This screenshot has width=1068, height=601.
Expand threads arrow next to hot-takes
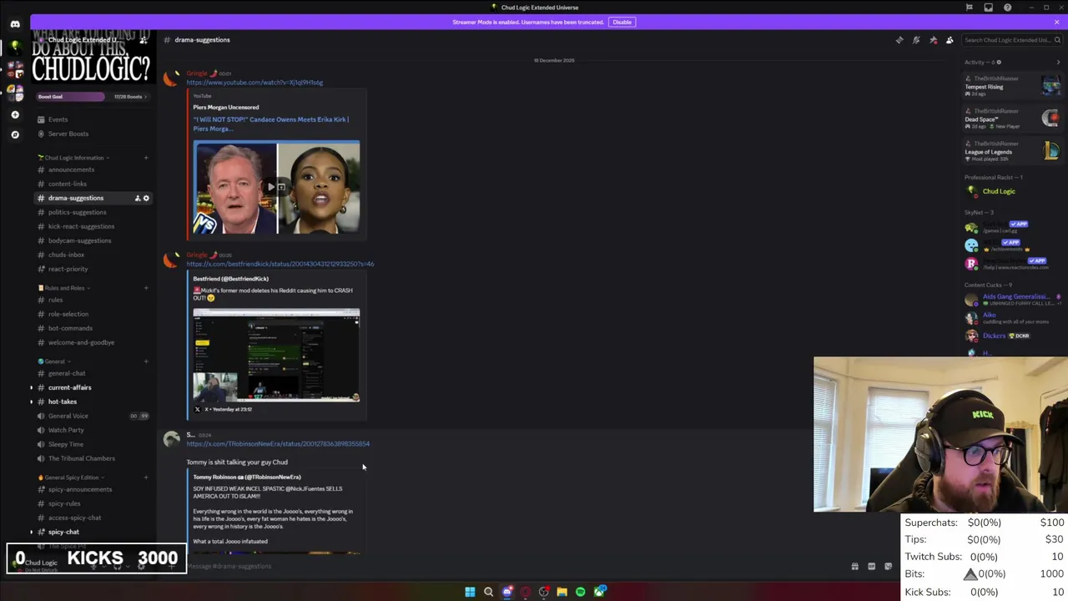32,402
